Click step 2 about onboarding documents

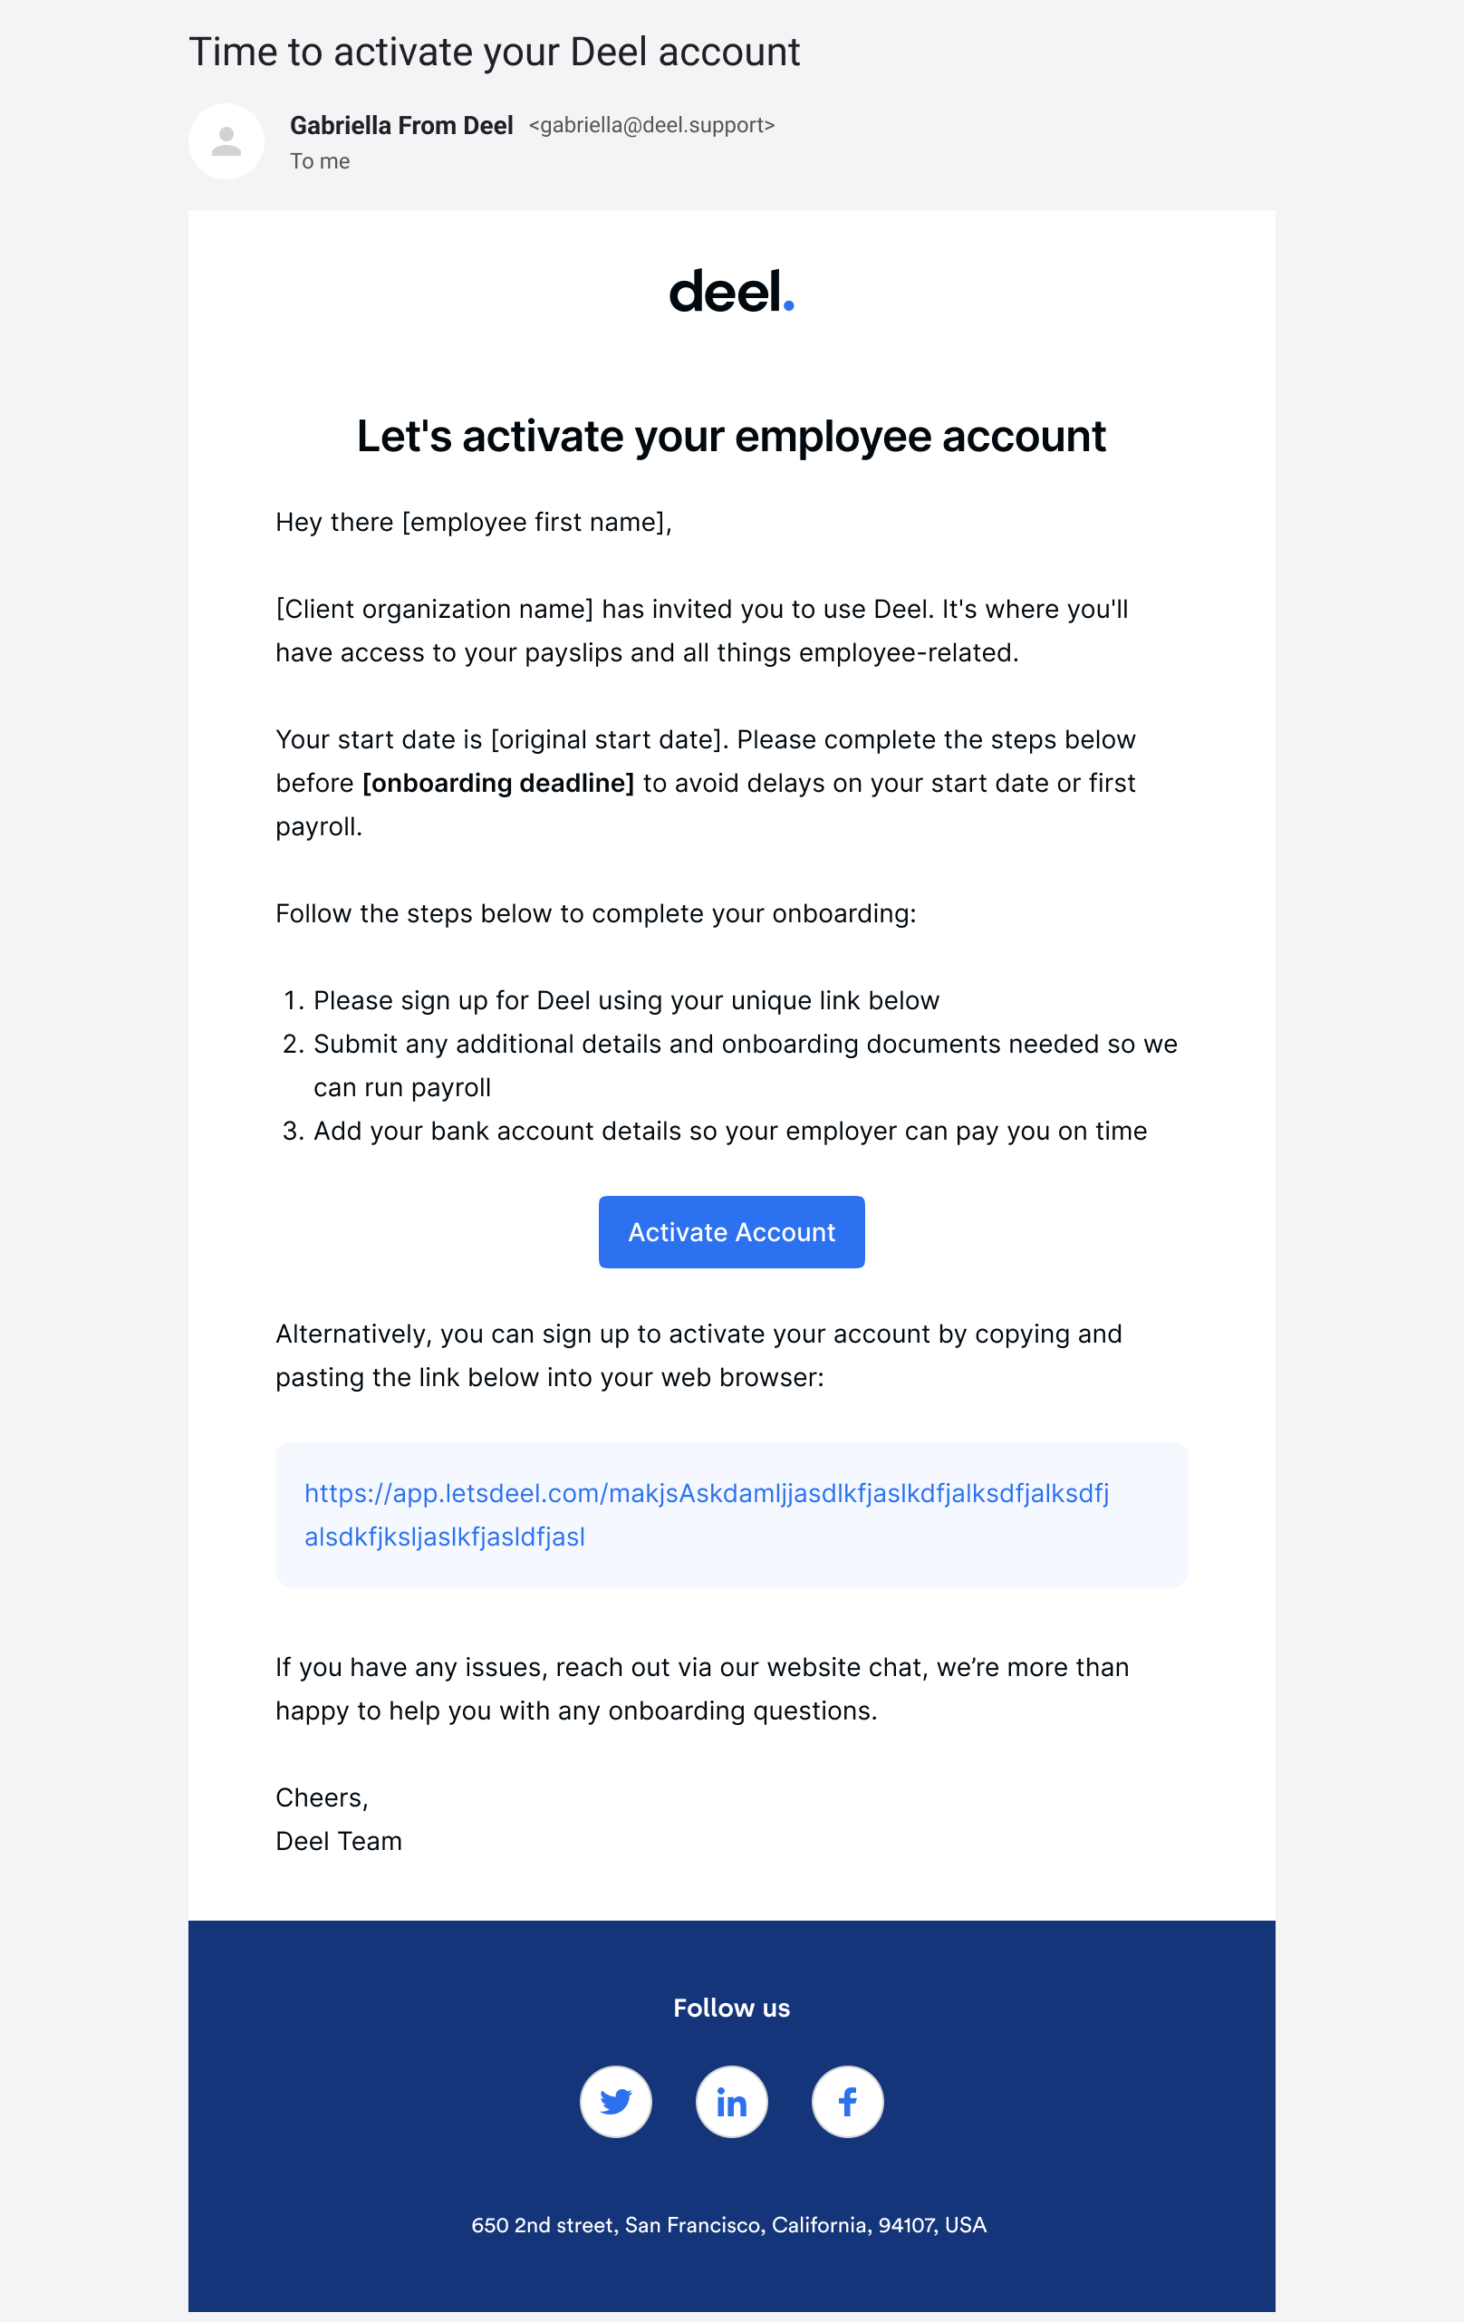coord(745,1044)
